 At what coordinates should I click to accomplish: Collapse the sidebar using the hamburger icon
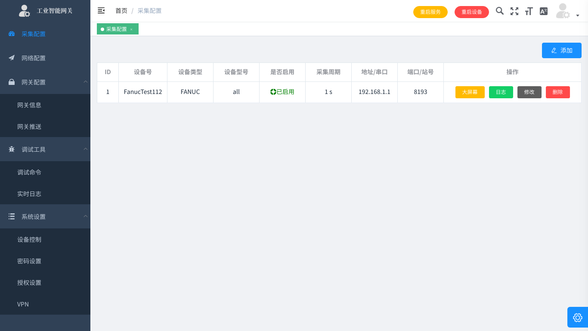(x=101, y=11)
